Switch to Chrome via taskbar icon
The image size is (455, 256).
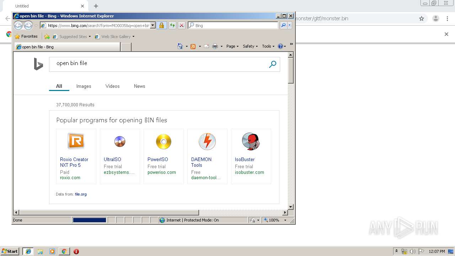(64, 251)
